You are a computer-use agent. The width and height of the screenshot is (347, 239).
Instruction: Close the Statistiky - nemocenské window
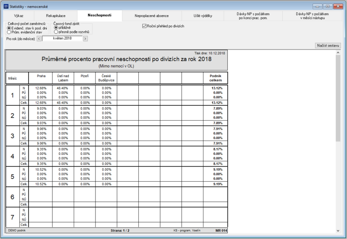(338, 6)
